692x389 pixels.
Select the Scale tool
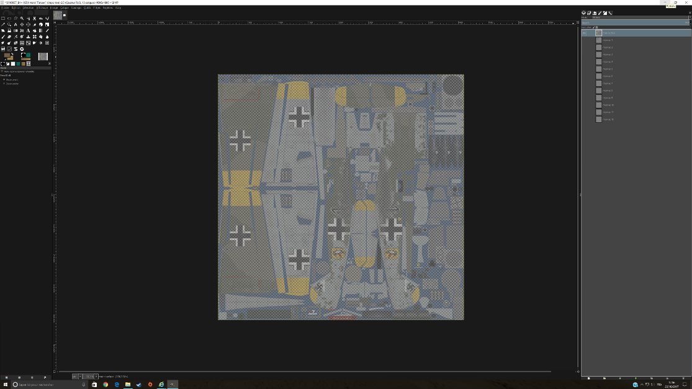point(47,25)
